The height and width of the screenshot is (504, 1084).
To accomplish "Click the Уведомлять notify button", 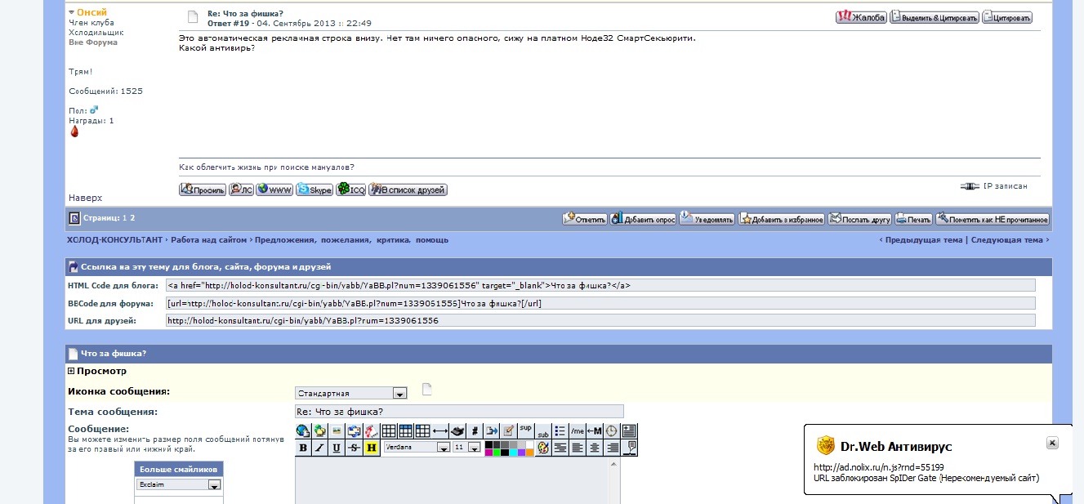I will point(707,219).
